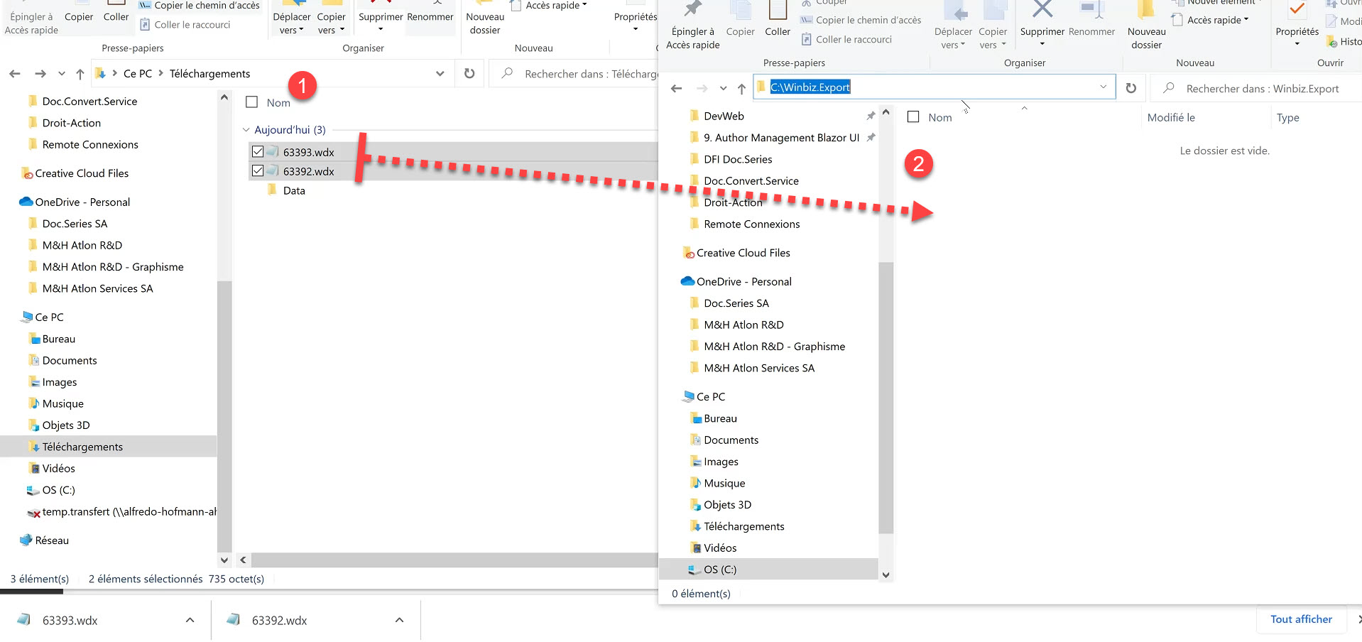Image resolution: width=1362 pixels, height=642 pixels.
Task: Uncheck the 63392.wdx file checkbox
Action: pyautogui.click(x=258, y=171)
